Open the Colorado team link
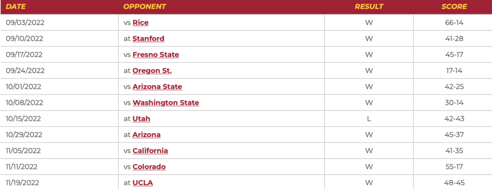Screen dimensions: 492x189 (x=149, y=167)
